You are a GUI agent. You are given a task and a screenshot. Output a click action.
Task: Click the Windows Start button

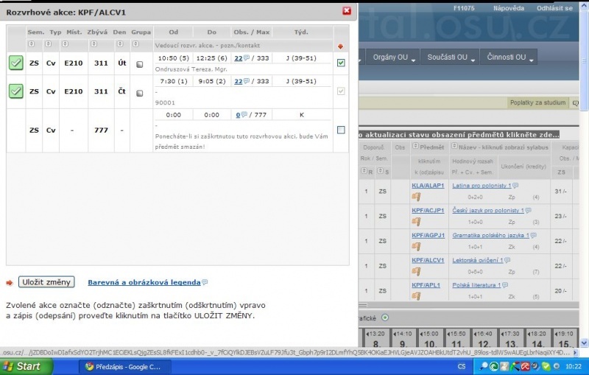[x=22, y=366]
